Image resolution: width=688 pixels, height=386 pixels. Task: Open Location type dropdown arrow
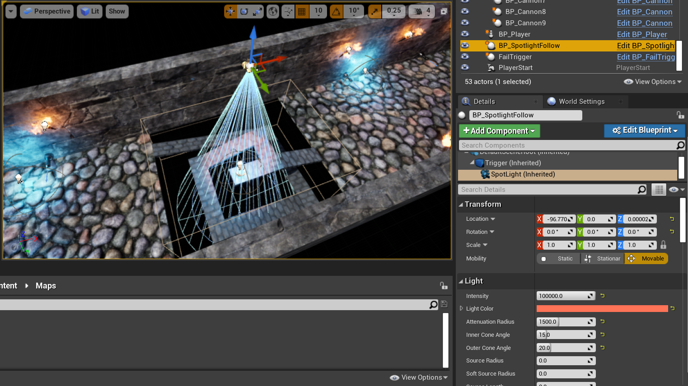[493, 219]
